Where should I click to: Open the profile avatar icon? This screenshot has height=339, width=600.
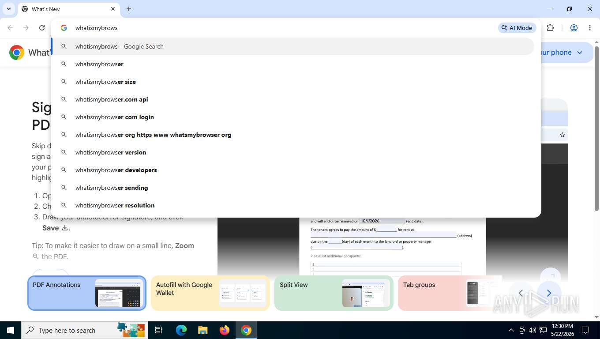574,28
